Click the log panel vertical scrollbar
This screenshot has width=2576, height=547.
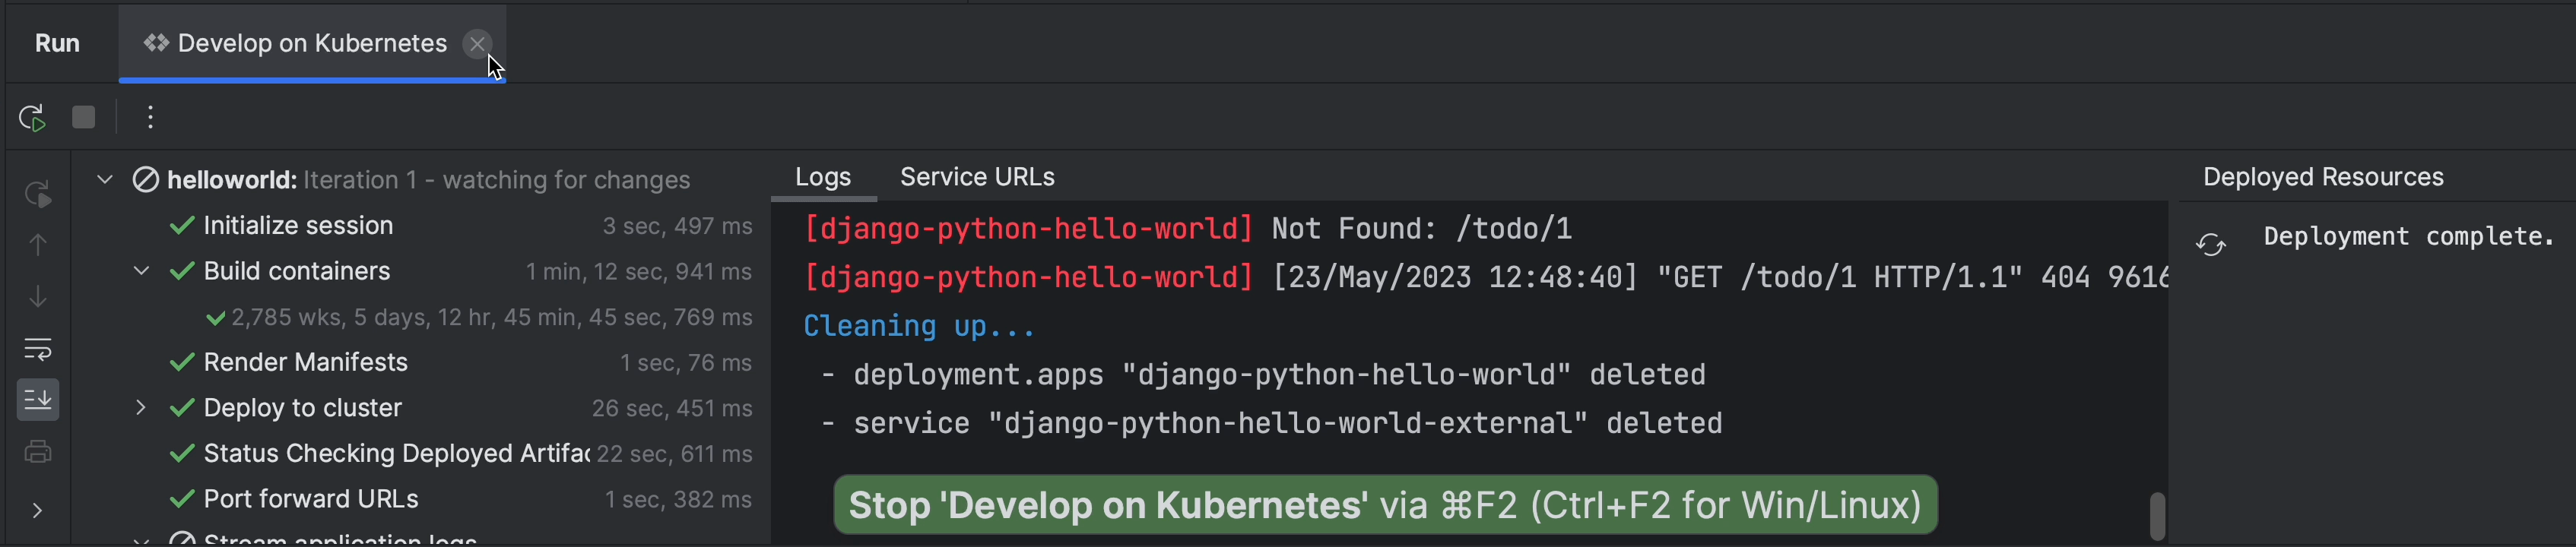pos(2157,515)
